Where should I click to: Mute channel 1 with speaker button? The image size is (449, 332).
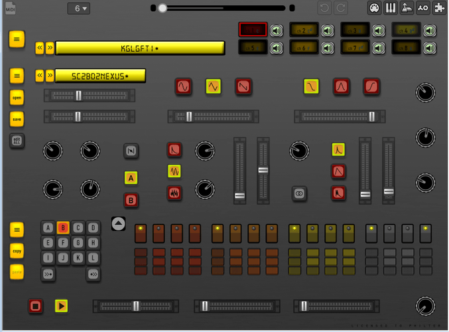click(277, 31)
